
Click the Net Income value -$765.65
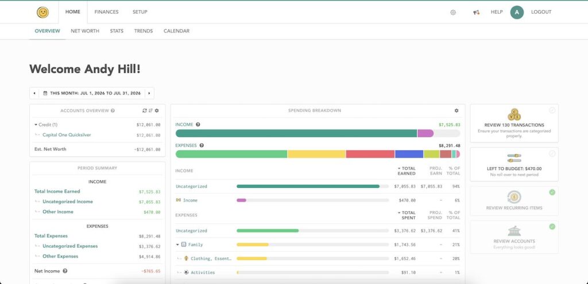pyautogui.click(x=151, y=271)
